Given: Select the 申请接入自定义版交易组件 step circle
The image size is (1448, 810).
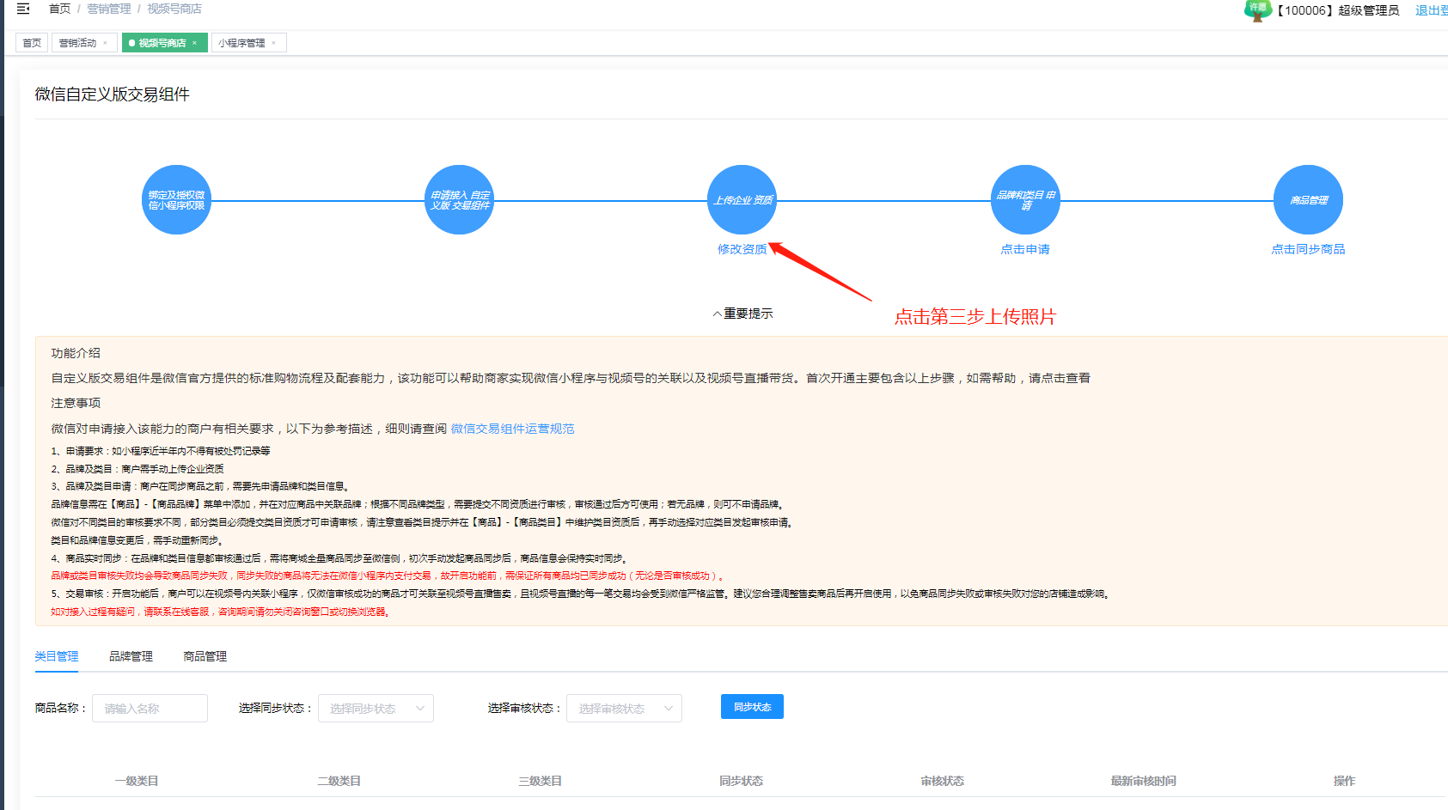Looking at the screenshot, I should point(460,200).
